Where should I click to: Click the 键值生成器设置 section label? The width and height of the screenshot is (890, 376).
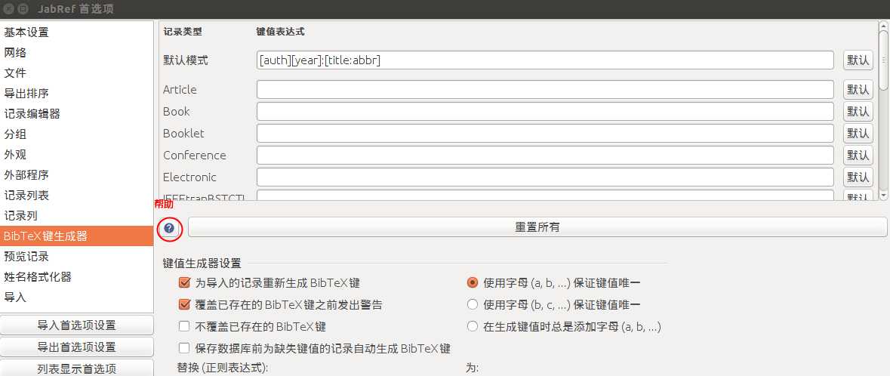tap(202, 264)
